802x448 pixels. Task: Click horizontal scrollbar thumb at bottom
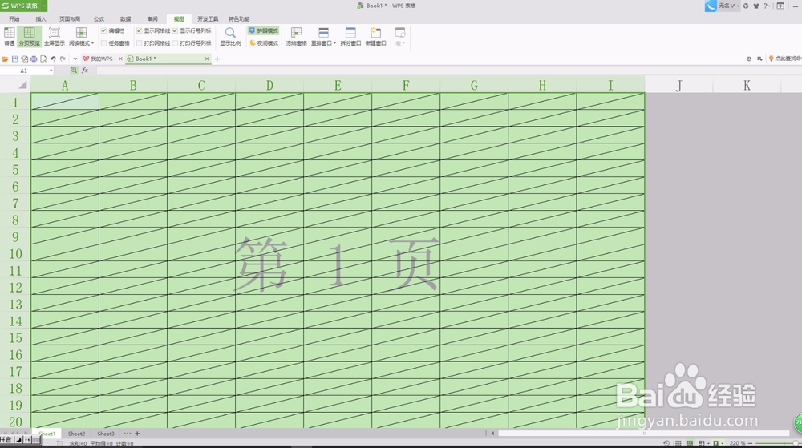643,434
